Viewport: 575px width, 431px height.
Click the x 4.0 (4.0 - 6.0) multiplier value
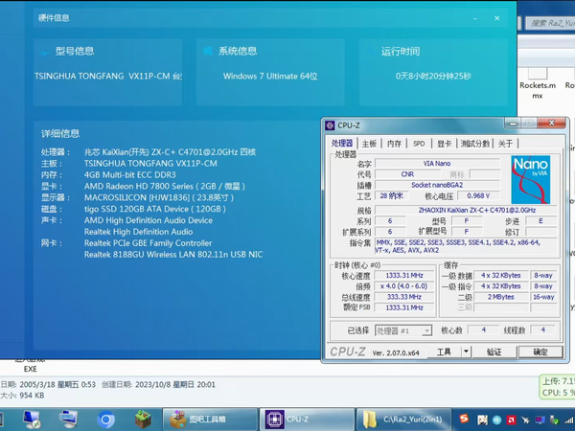click(404, 286)
